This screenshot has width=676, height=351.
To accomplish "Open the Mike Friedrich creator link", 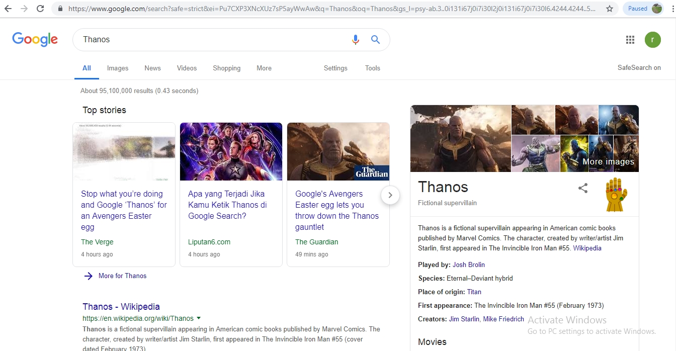I will click(503, 319).
